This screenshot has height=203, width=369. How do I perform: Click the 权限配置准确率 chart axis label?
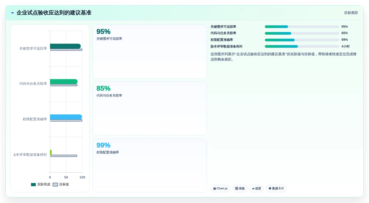click(35, 119)
